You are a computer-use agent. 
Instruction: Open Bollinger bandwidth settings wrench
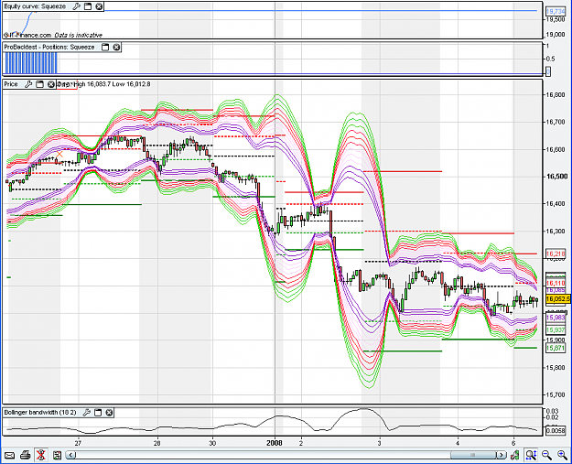(86, 413)
